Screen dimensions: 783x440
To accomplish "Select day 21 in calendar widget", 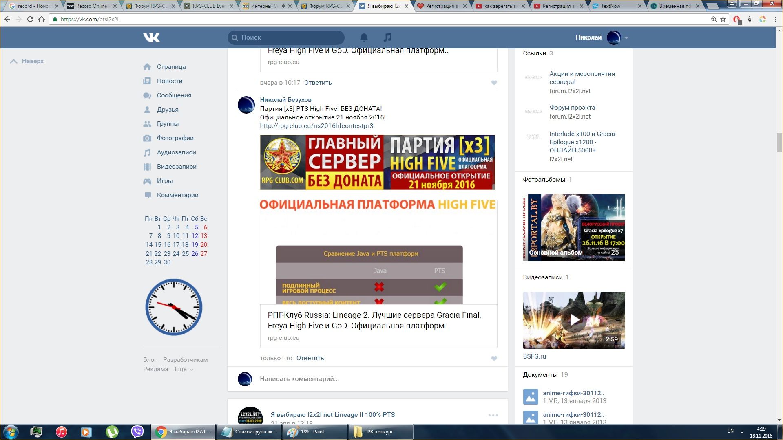I will coord(149,254).
